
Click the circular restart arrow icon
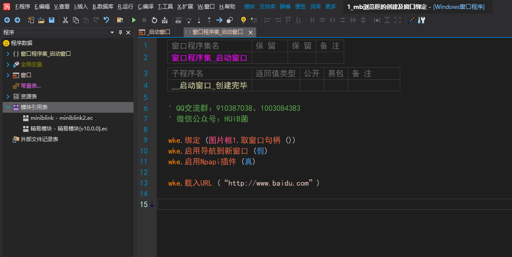click(154, 20)
